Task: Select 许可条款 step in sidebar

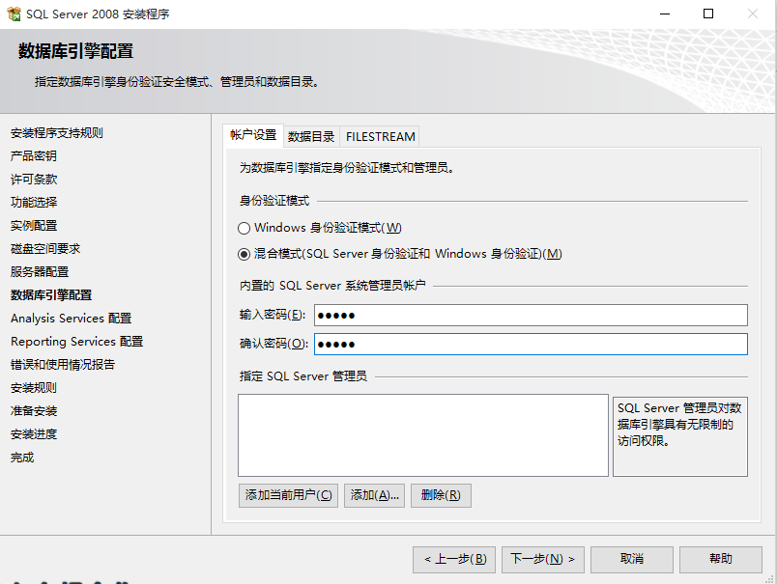Action: pyautogui.click(x=34, y=180)
